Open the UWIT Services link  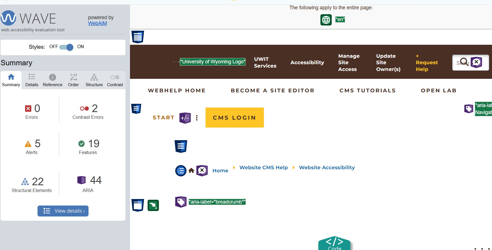click(x=265, y=62)
